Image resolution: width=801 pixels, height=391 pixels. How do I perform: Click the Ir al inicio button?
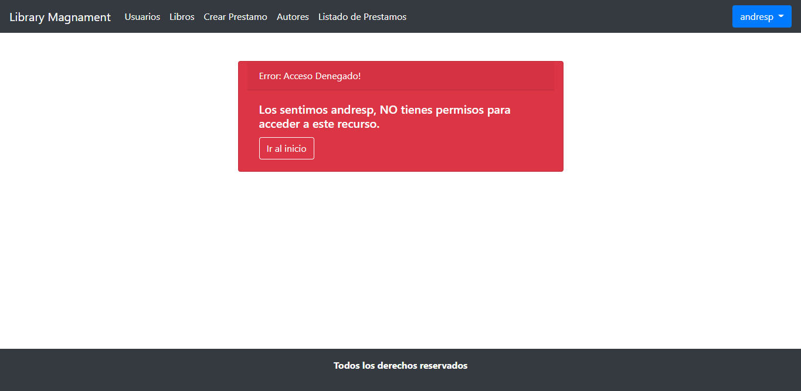click(287, 148)
